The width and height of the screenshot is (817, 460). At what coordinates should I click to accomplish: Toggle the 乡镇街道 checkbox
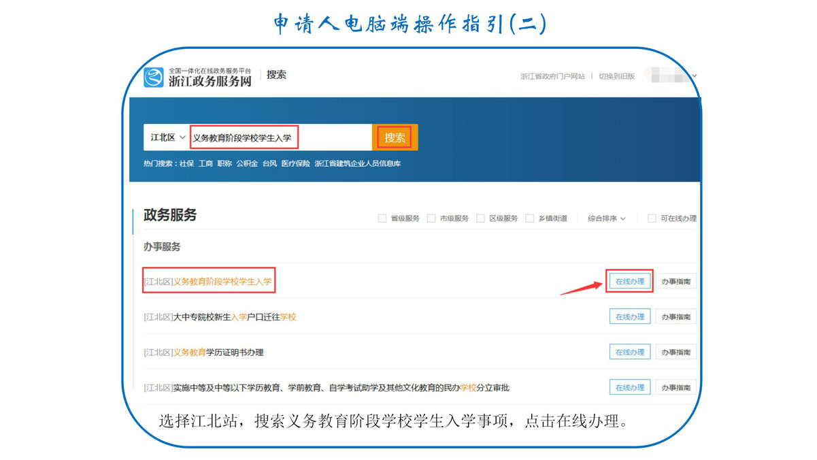click(x=530, y=218)
